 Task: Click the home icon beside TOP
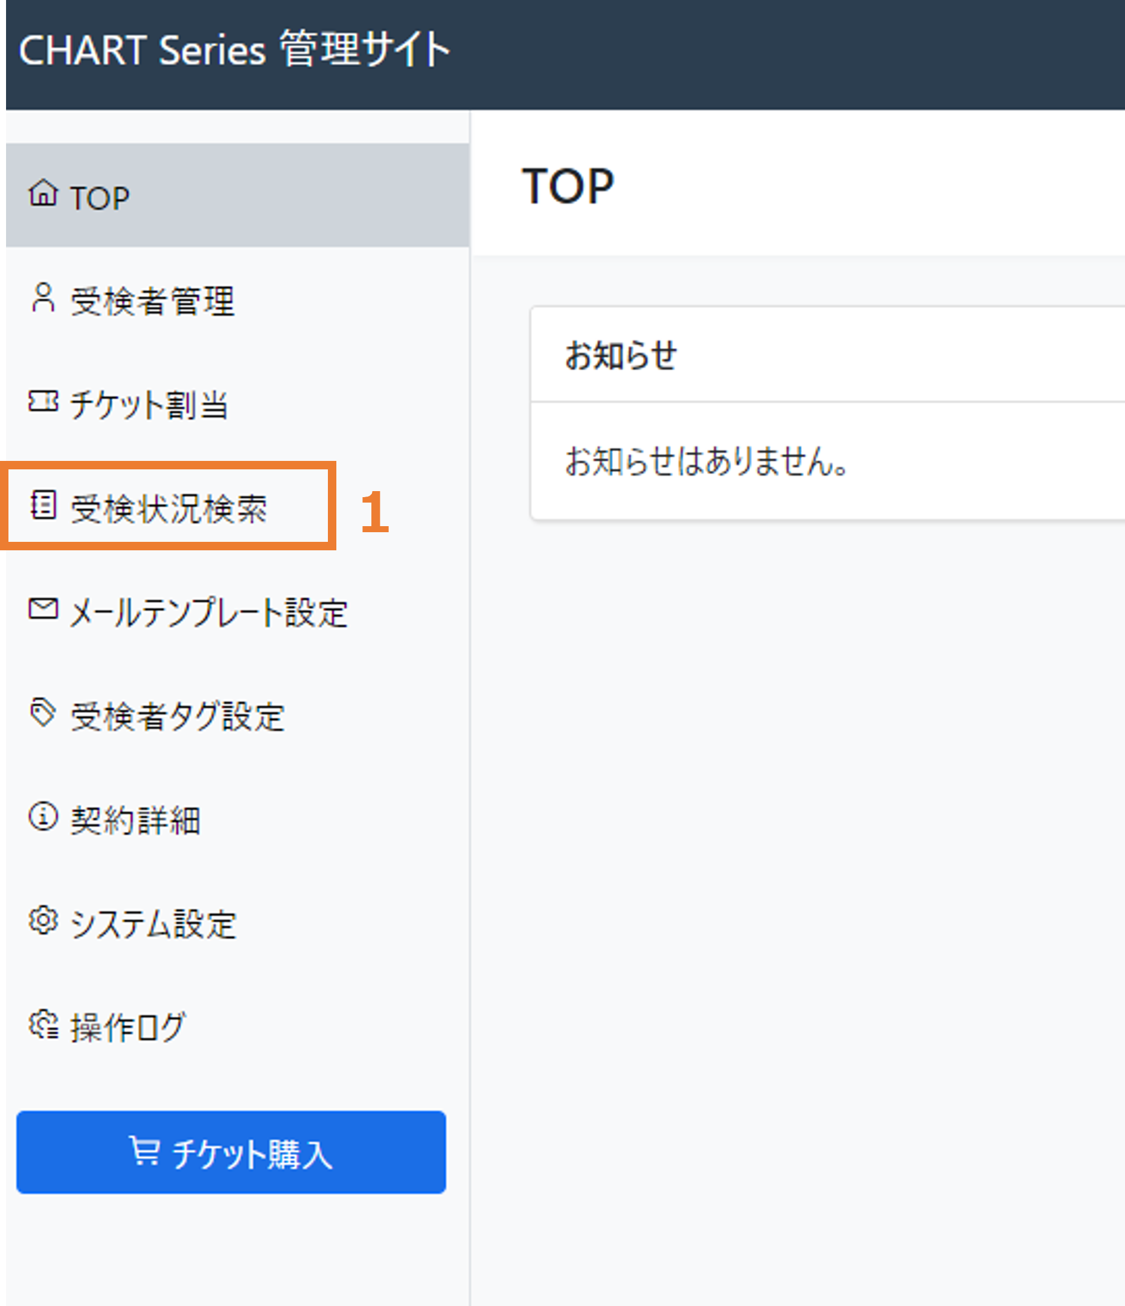click(43, 193)
